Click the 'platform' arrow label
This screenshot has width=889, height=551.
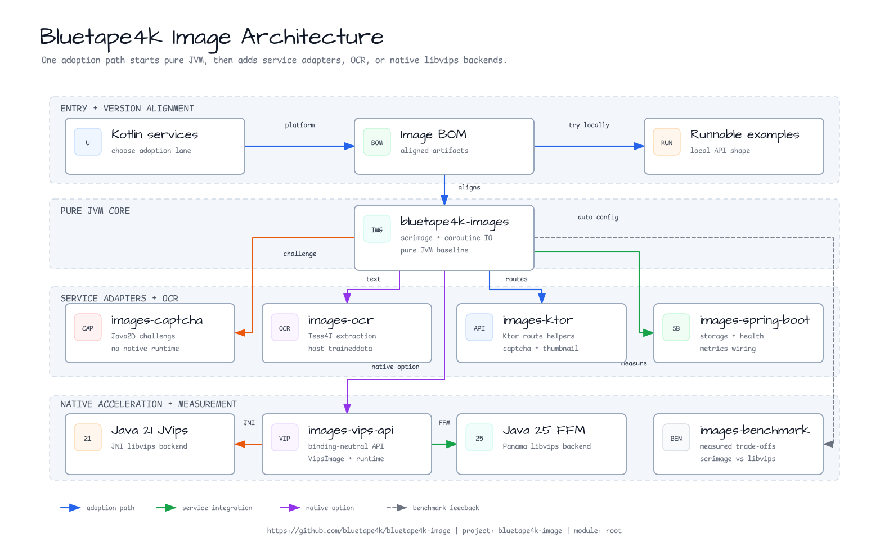pyautogui.click(x=300, y=125)
